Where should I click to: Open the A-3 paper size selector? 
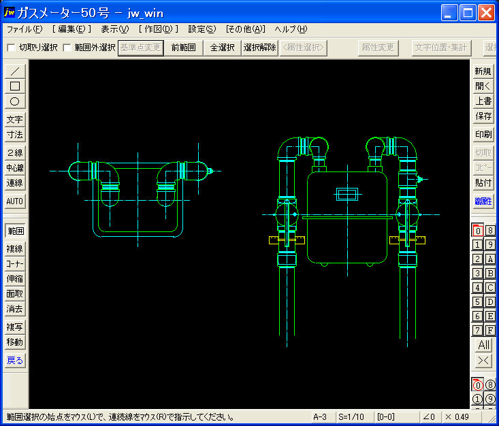click(x=321, y=416)
